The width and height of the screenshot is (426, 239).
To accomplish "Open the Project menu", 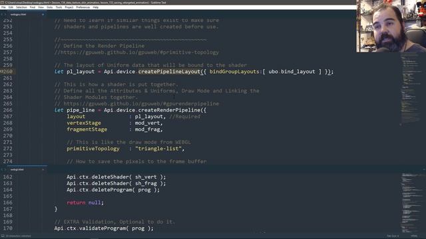I will 69,7.
